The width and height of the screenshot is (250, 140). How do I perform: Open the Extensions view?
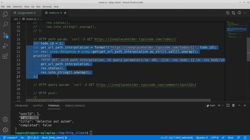coord(5,56)
